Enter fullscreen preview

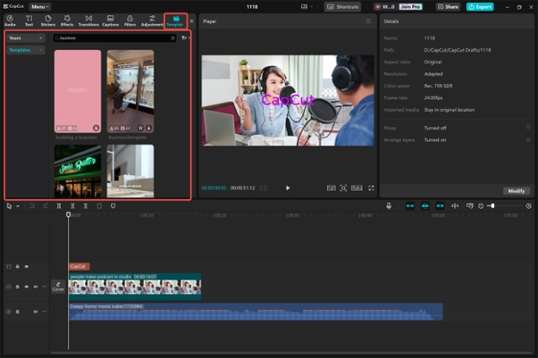[x=371, y=187]
